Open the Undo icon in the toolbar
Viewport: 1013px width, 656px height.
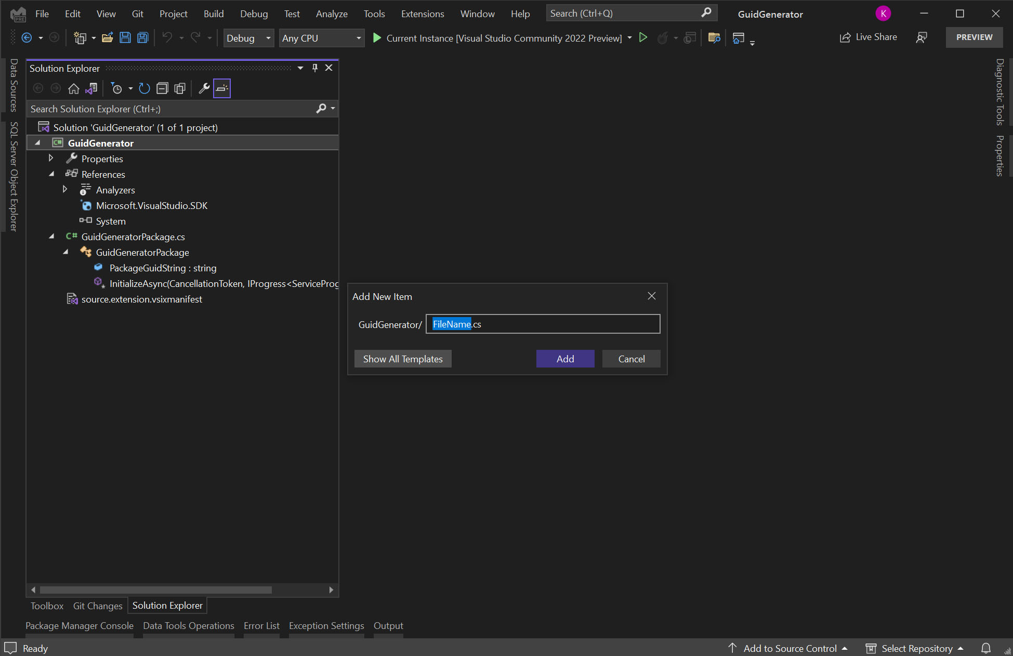coord(167,37)
